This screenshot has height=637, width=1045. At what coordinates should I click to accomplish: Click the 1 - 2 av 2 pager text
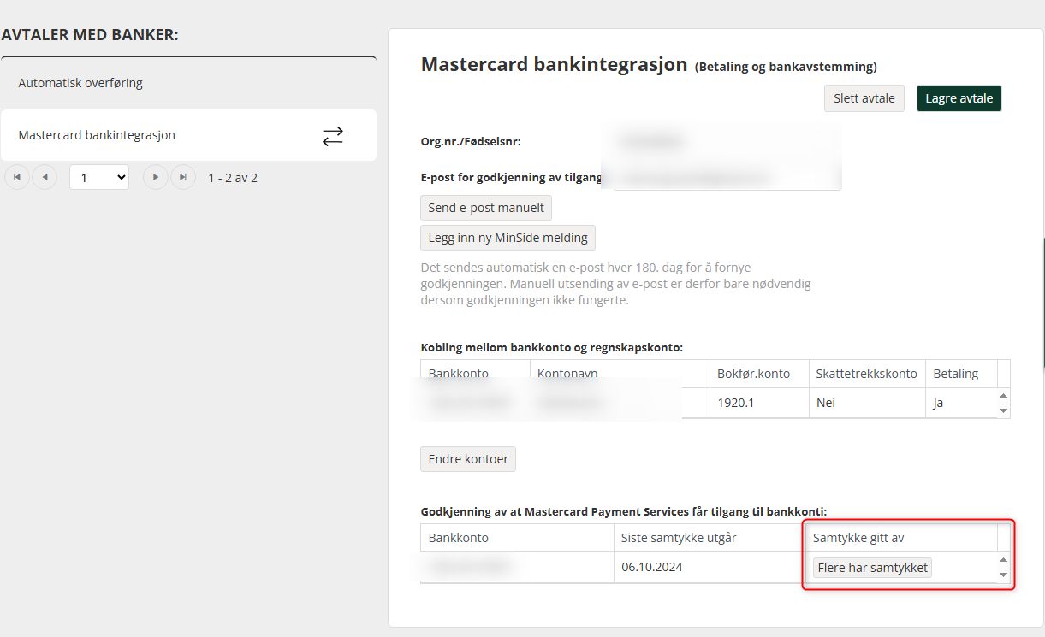233,178
